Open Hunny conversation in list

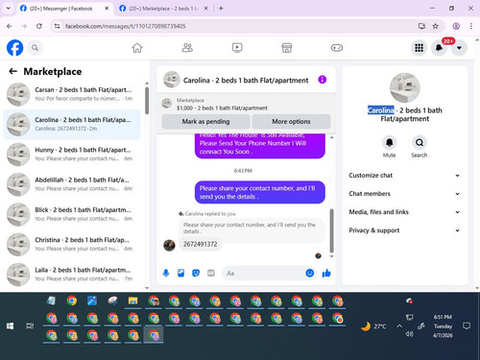pos(72,155)
